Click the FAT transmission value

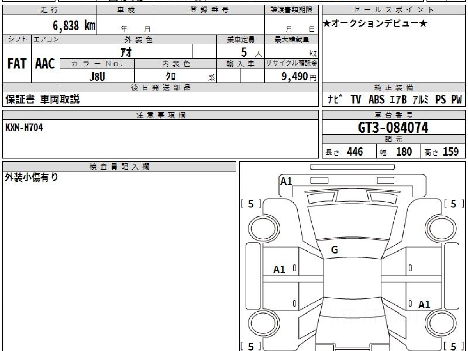pyautogui.click(x=17, y=64)
